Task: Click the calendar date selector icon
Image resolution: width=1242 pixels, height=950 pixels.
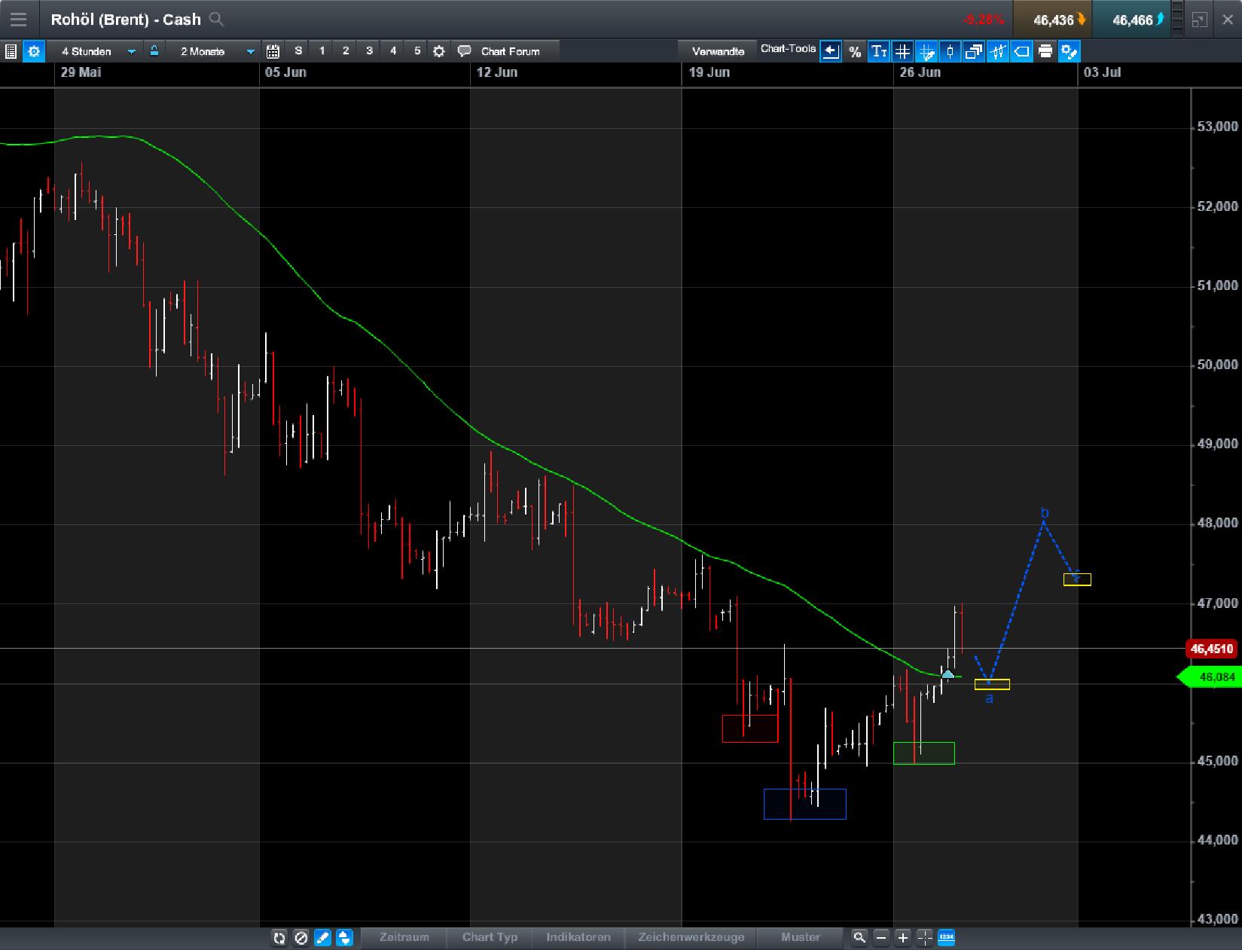Action: click(273, 51)
